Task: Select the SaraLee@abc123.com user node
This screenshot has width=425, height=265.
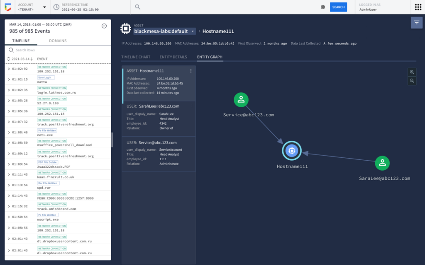Action: pyautogui.click(x=382, y=163)
